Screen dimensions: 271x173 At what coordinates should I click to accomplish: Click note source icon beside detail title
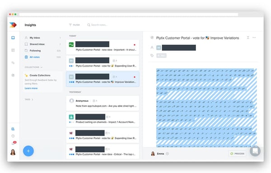(x=152, y=38)
